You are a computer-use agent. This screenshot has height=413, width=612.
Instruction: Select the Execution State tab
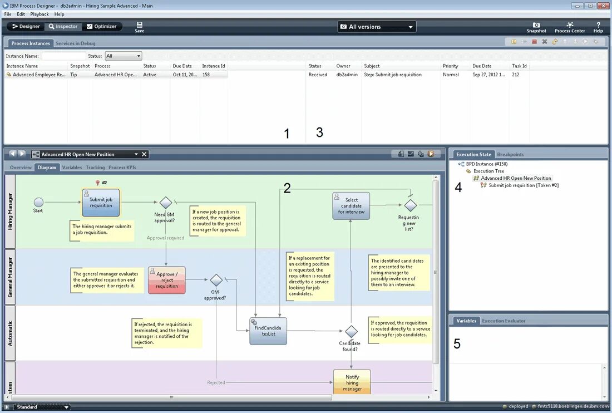(473, 154)
